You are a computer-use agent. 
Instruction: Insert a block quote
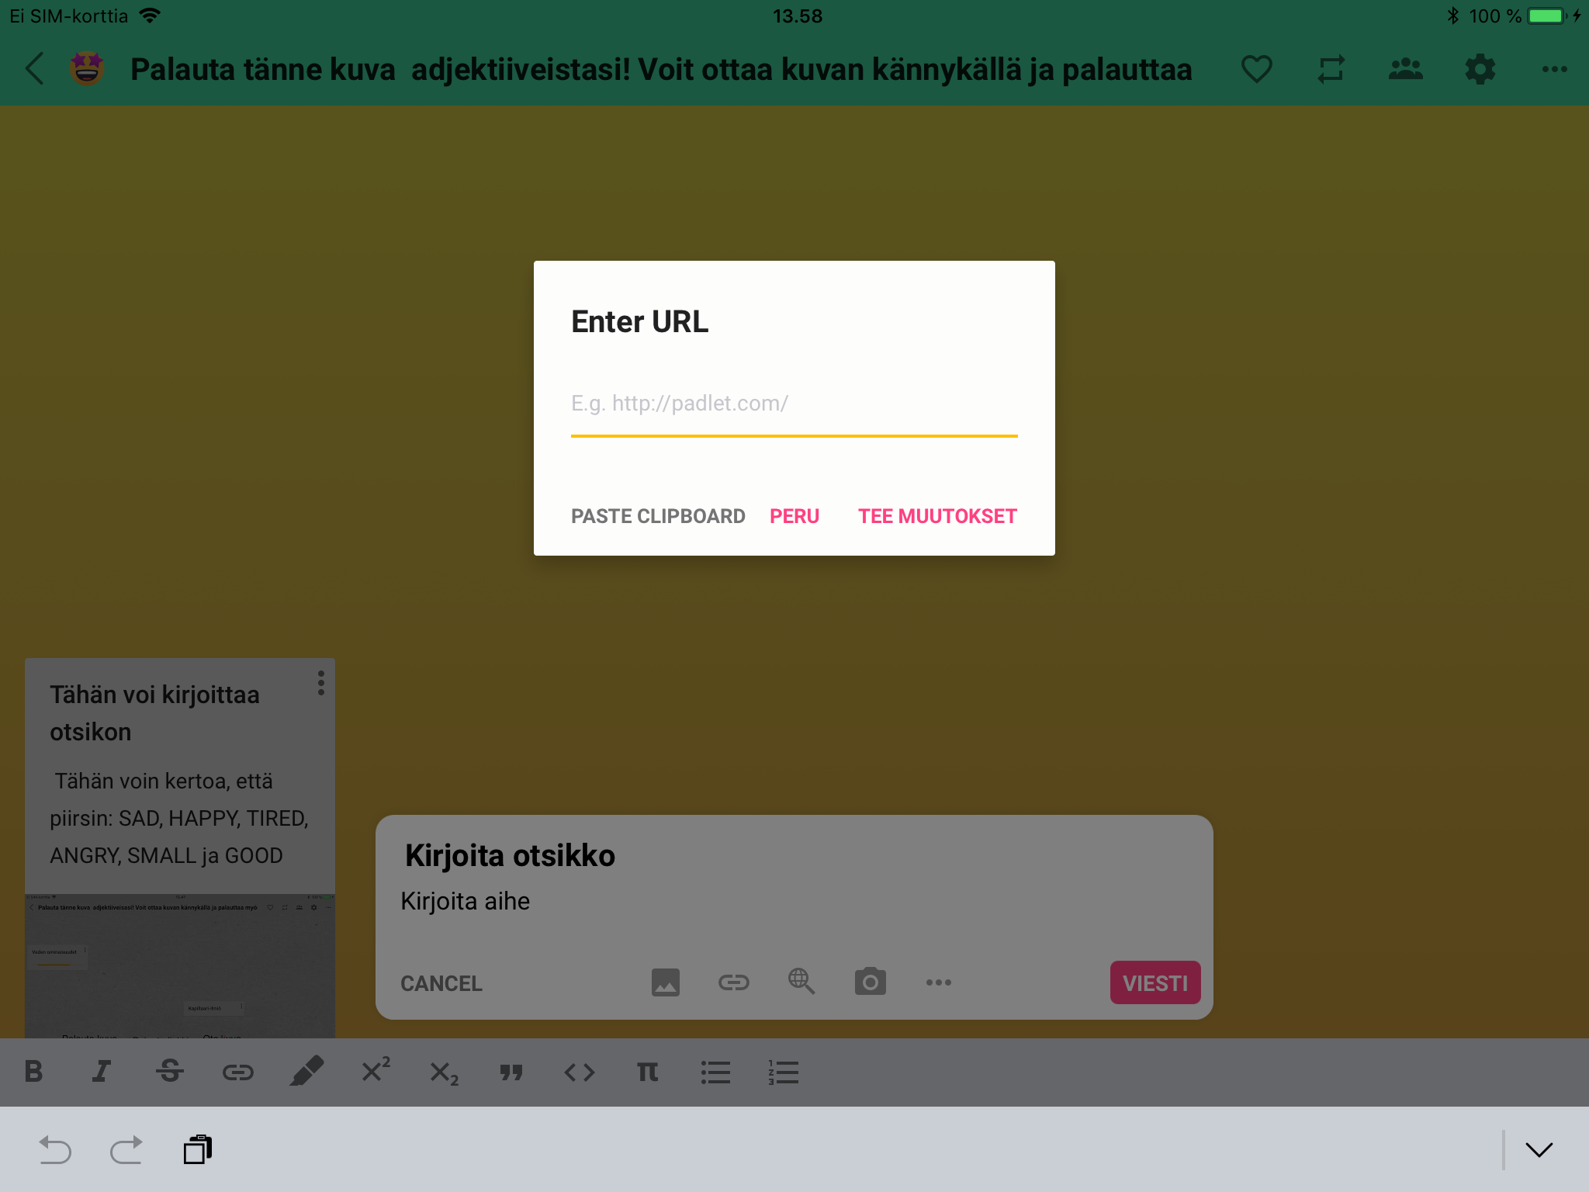tap(511, 1072)
